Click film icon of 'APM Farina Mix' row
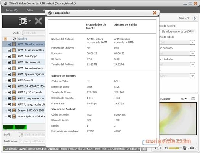This screenshot has width=200, height=153. point(14,80)
